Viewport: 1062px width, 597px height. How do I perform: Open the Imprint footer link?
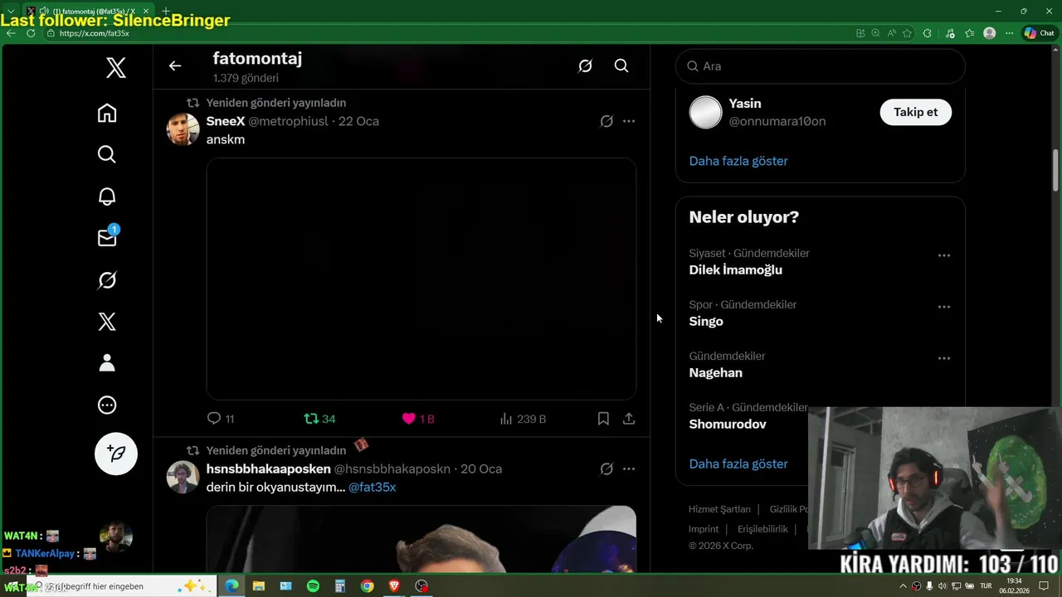tap(704, 529)
